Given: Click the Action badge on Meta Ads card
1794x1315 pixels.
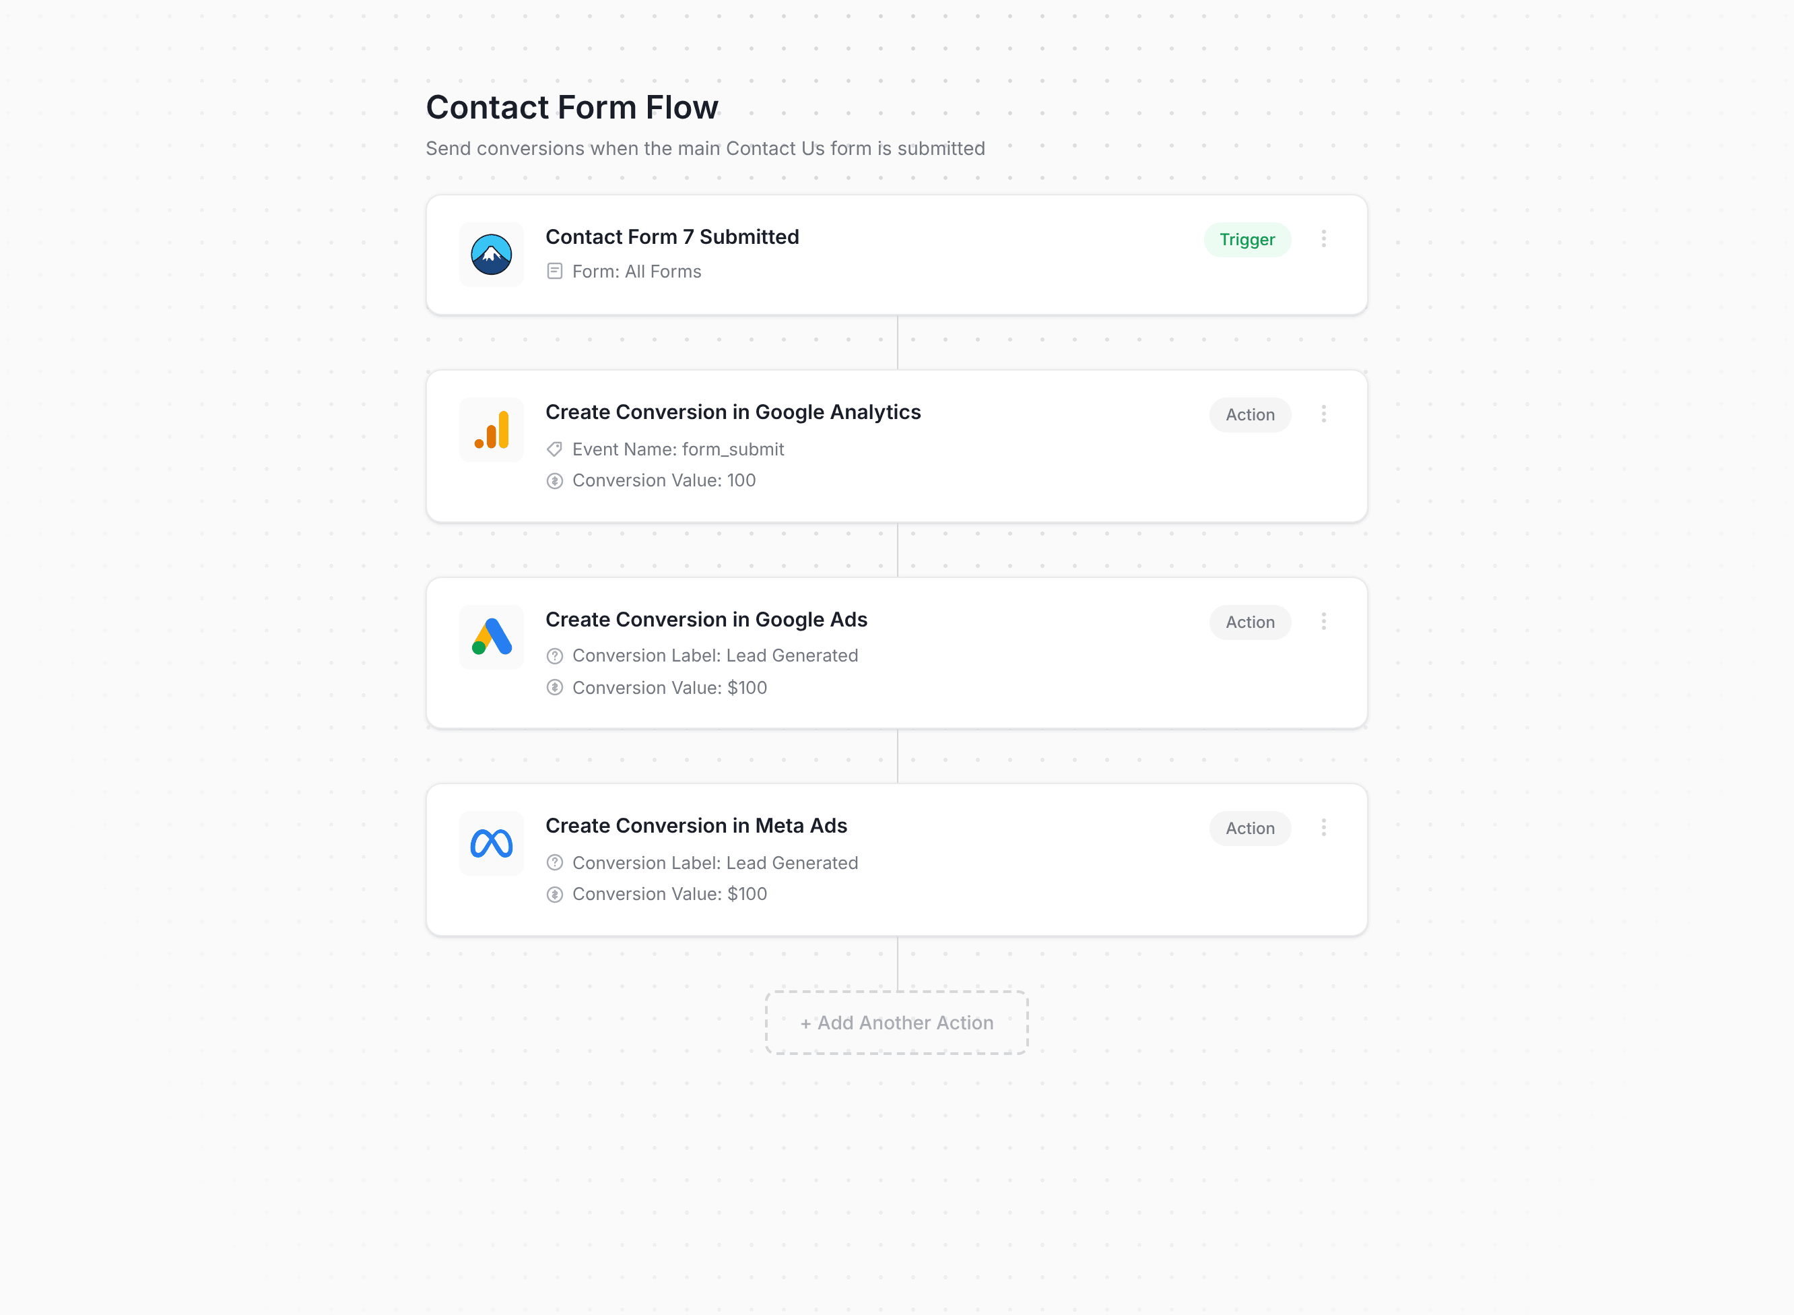Looking at the screenshot, I should pos(1250,828).
